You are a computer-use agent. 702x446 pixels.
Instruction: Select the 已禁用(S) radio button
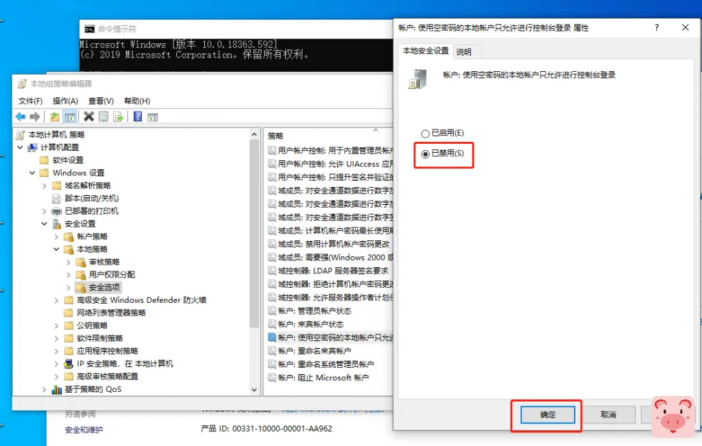pyautogui.click(x=425, y=154)
